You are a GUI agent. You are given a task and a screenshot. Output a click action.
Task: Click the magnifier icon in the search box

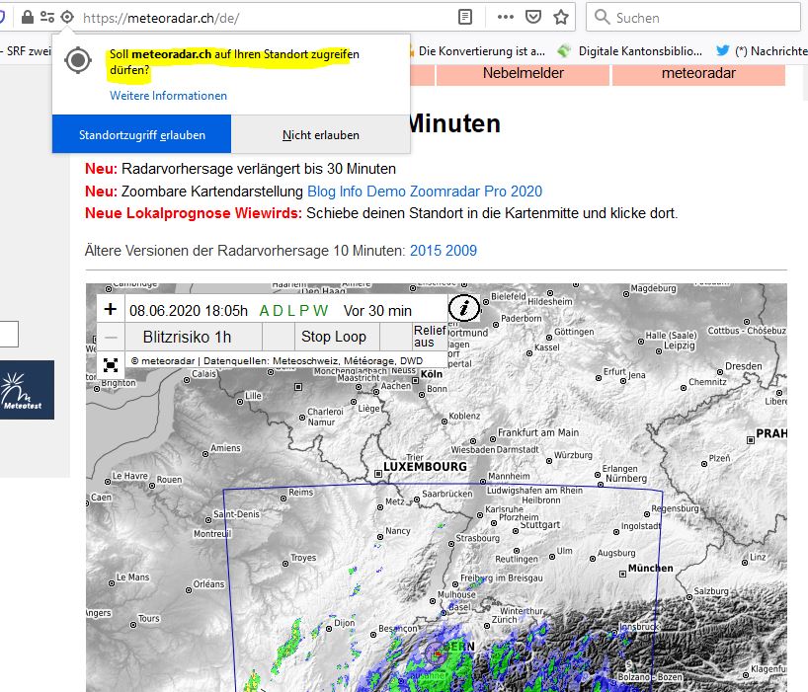(x=602, y=17)
